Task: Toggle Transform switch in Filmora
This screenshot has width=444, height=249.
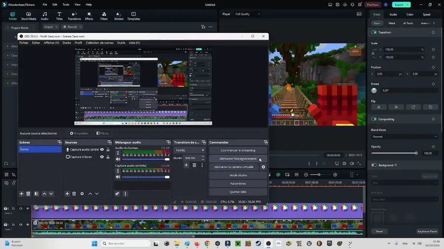Action: click(x=374, y=32)
